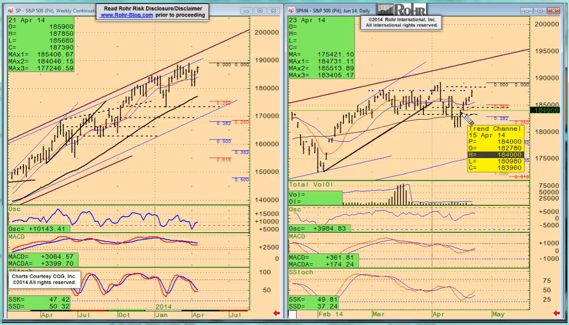The height and width of the screenshot is (325, 569).
Task: Select the Osc study label on weekly chart
Action: tap(14, 209)
